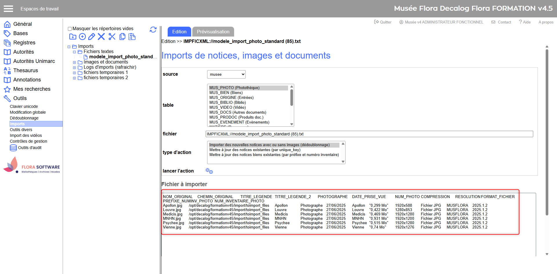
Task: Expand the Images et documents folder
Action: [74, 62]
